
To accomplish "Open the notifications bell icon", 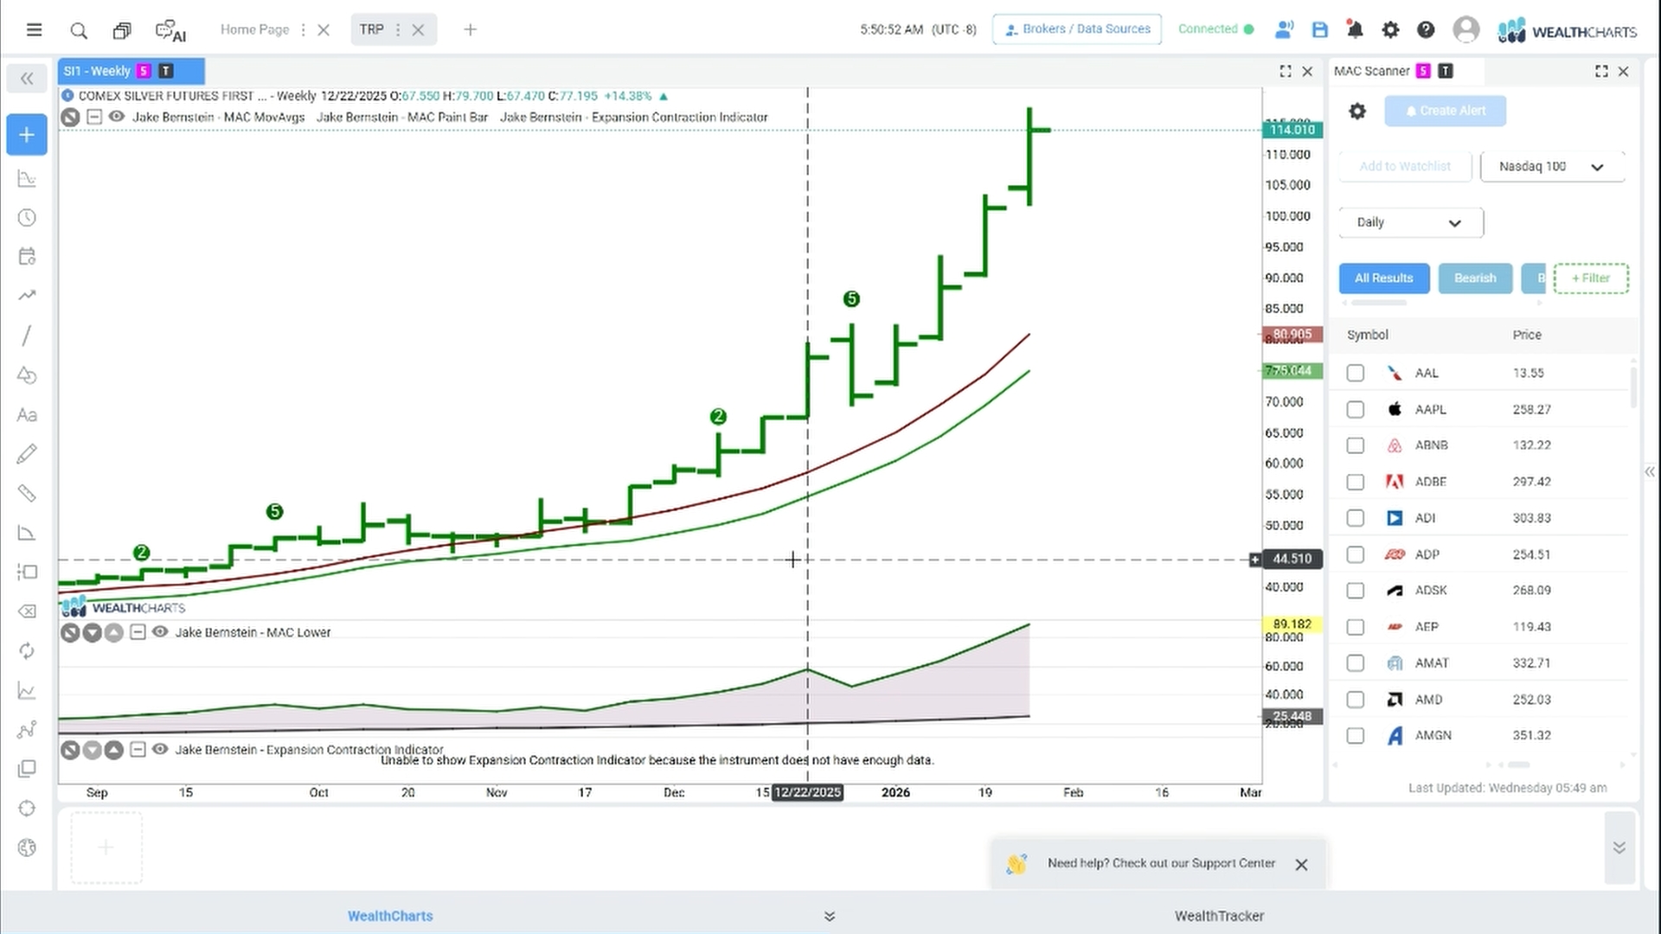I will (x=1355, y=30).
